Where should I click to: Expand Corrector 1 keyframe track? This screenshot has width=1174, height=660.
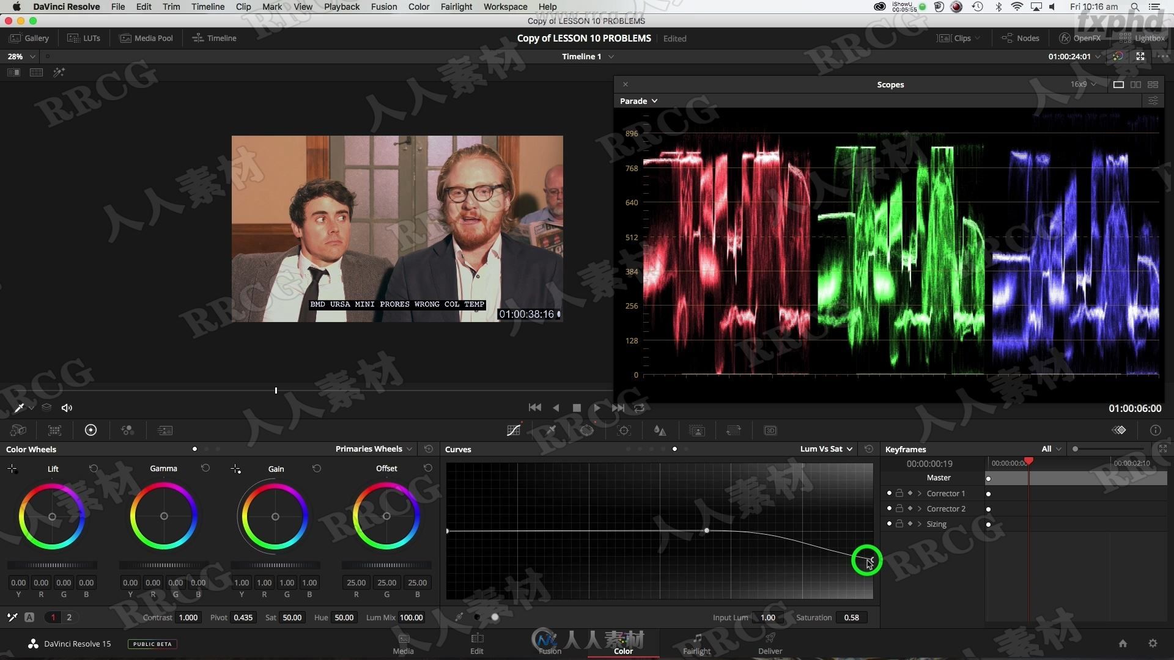[x=920, y=493]
